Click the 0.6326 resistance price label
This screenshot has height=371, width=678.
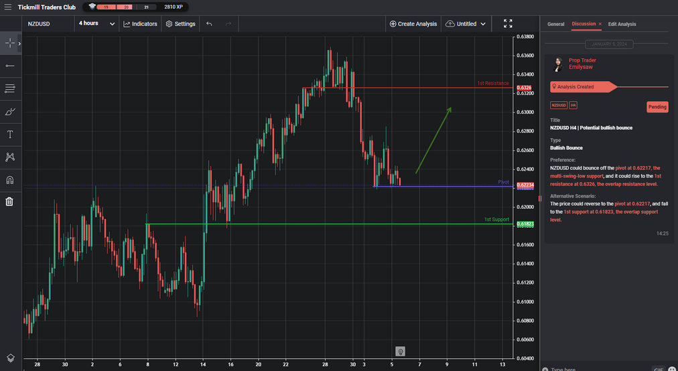pos(524,88)
